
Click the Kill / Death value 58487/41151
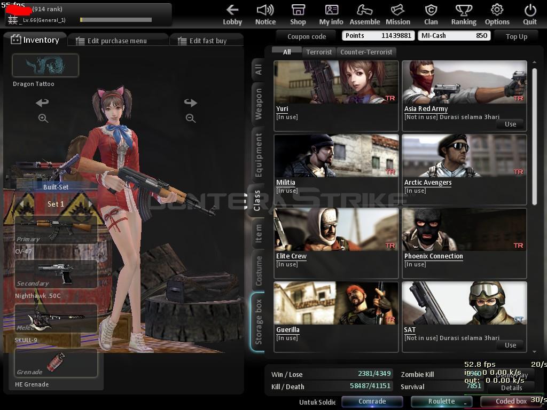tap(370, 386)
